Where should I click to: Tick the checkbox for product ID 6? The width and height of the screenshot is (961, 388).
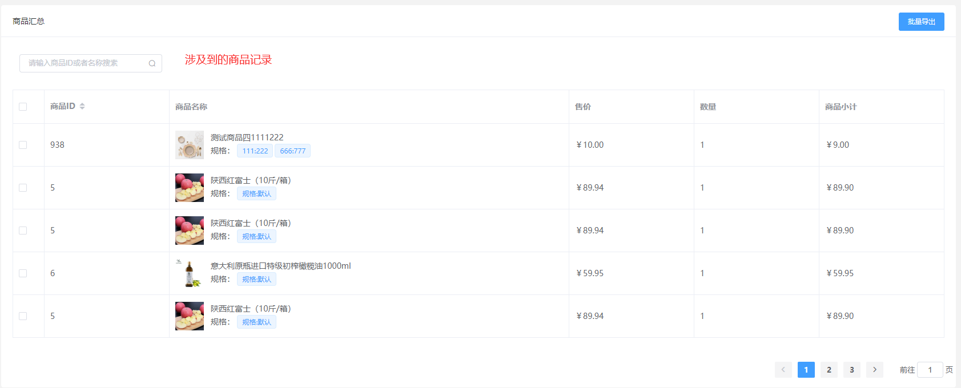tap(23, 273)
